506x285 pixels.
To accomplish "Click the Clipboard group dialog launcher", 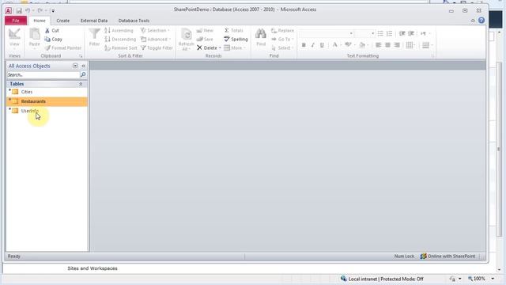I will point(81,56).
